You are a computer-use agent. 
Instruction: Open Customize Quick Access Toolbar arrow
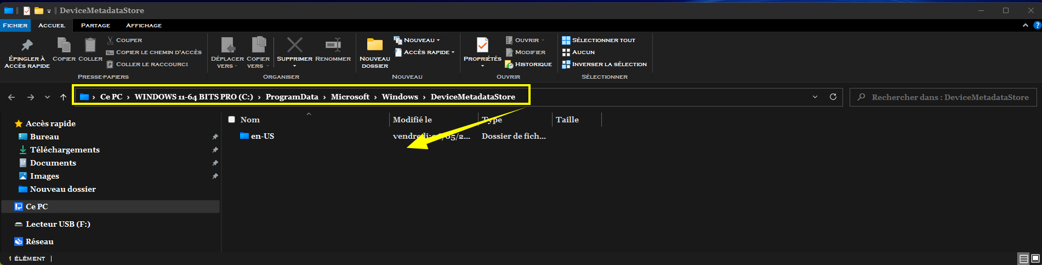49,11
